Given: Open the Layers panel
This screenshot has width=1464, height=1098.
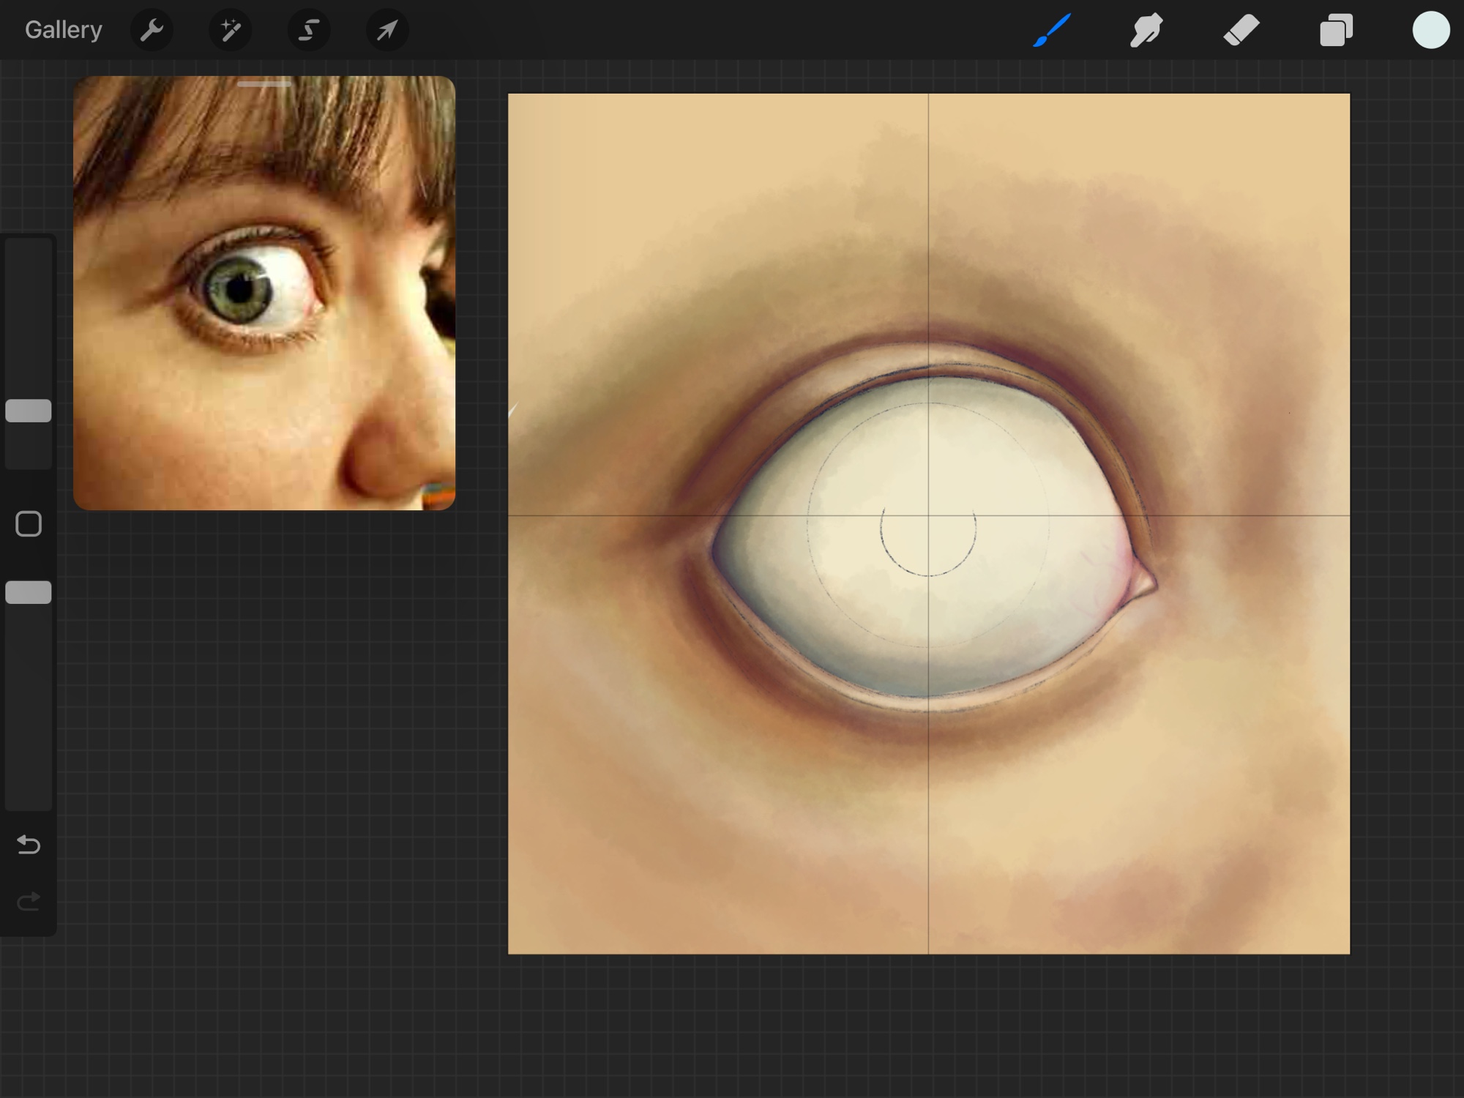Looking at the screenshot, I should click(x=1336, y=30).
